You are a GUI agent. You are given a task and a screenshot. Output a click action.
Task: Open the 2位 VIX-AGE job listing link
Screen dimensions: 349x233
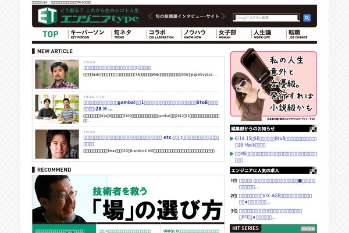tap(275, 199)
